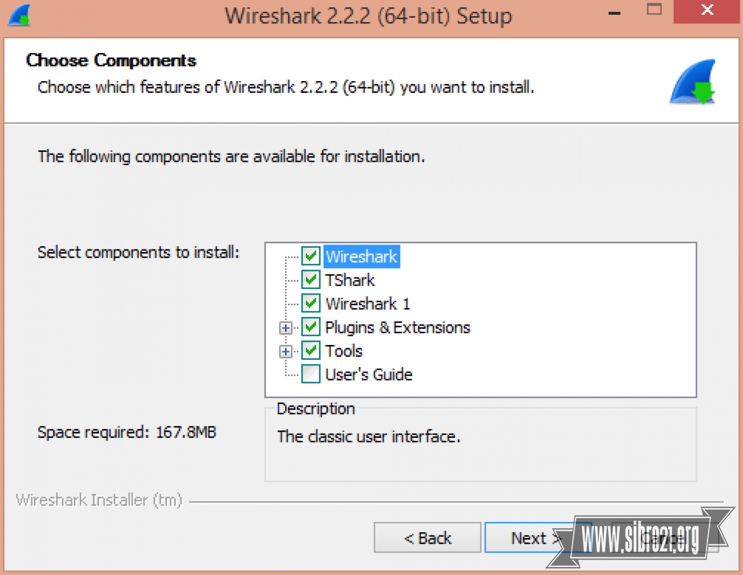Disable the Plugins & Extensions checkbox
This screenshot has width=743, height=575.
pos(311,327)
